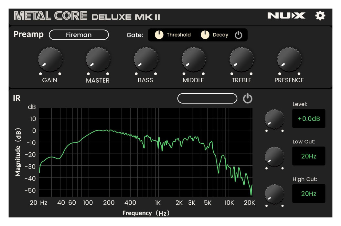Open the IR file selection box
Image resolution: width=341 pixels, height=226 pixels.
coord(208,98)
